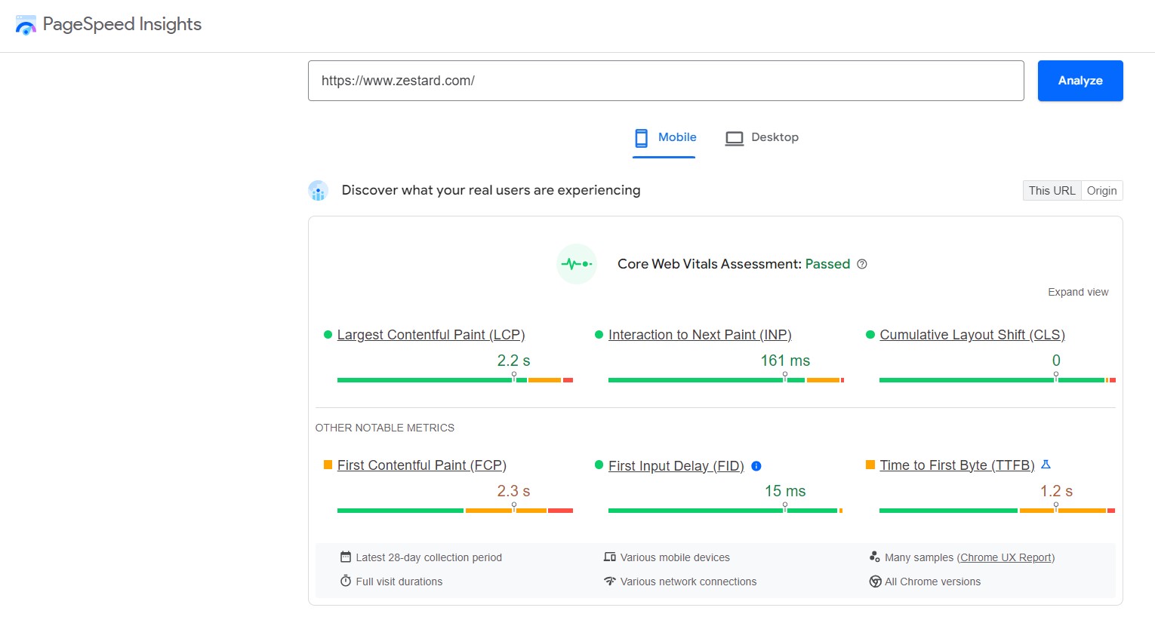The height and width of the screenshot is (623, 1155).
Task: Open the Chrome UX Report link
Action: (1006, 557)
